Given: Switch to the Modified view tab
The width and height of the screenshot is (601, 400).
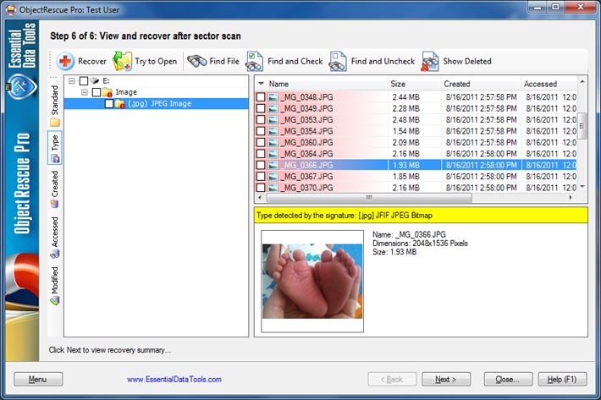Looking at the screenshot, I should 55,286.
